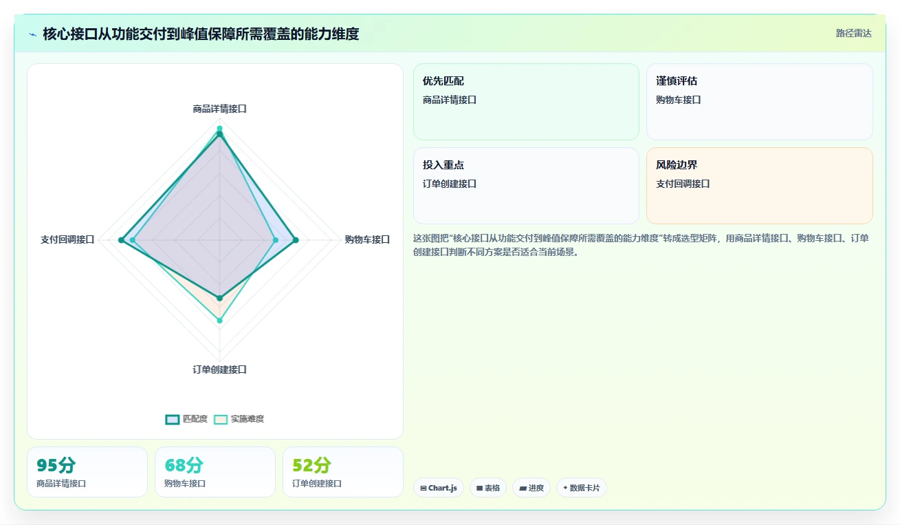
Task: Click the Chart.js tag chip
Action: click(x=439, y=488)
